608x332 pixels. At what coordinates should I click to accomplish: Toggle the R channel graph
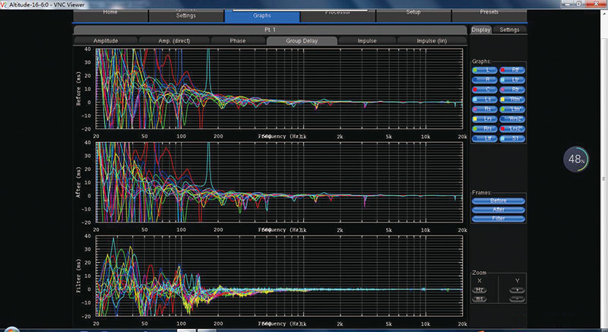[x=485, y=80]
